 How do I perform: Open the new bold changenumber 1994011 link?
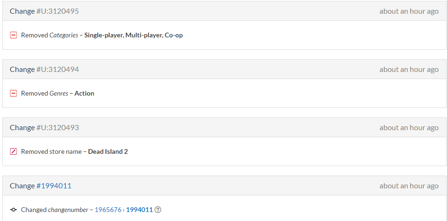click(139, 210)
